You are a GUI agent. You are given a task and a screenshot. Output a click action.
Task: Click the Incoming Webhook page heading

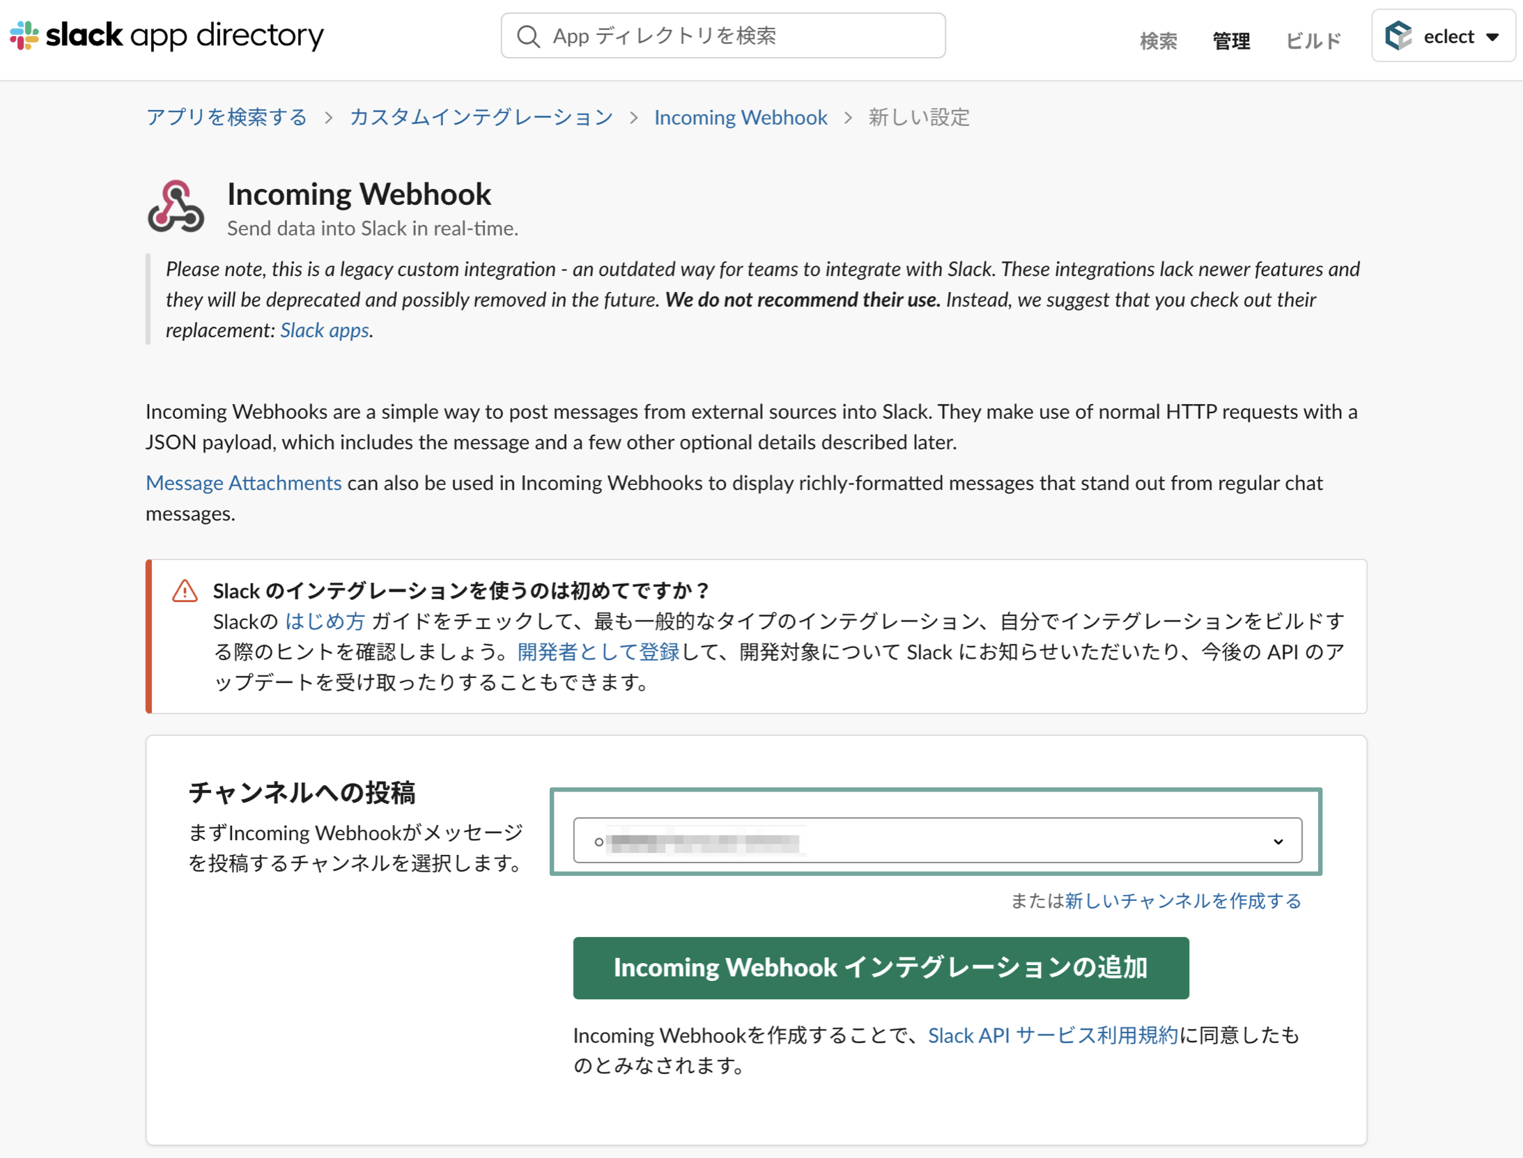click(359, 194)
